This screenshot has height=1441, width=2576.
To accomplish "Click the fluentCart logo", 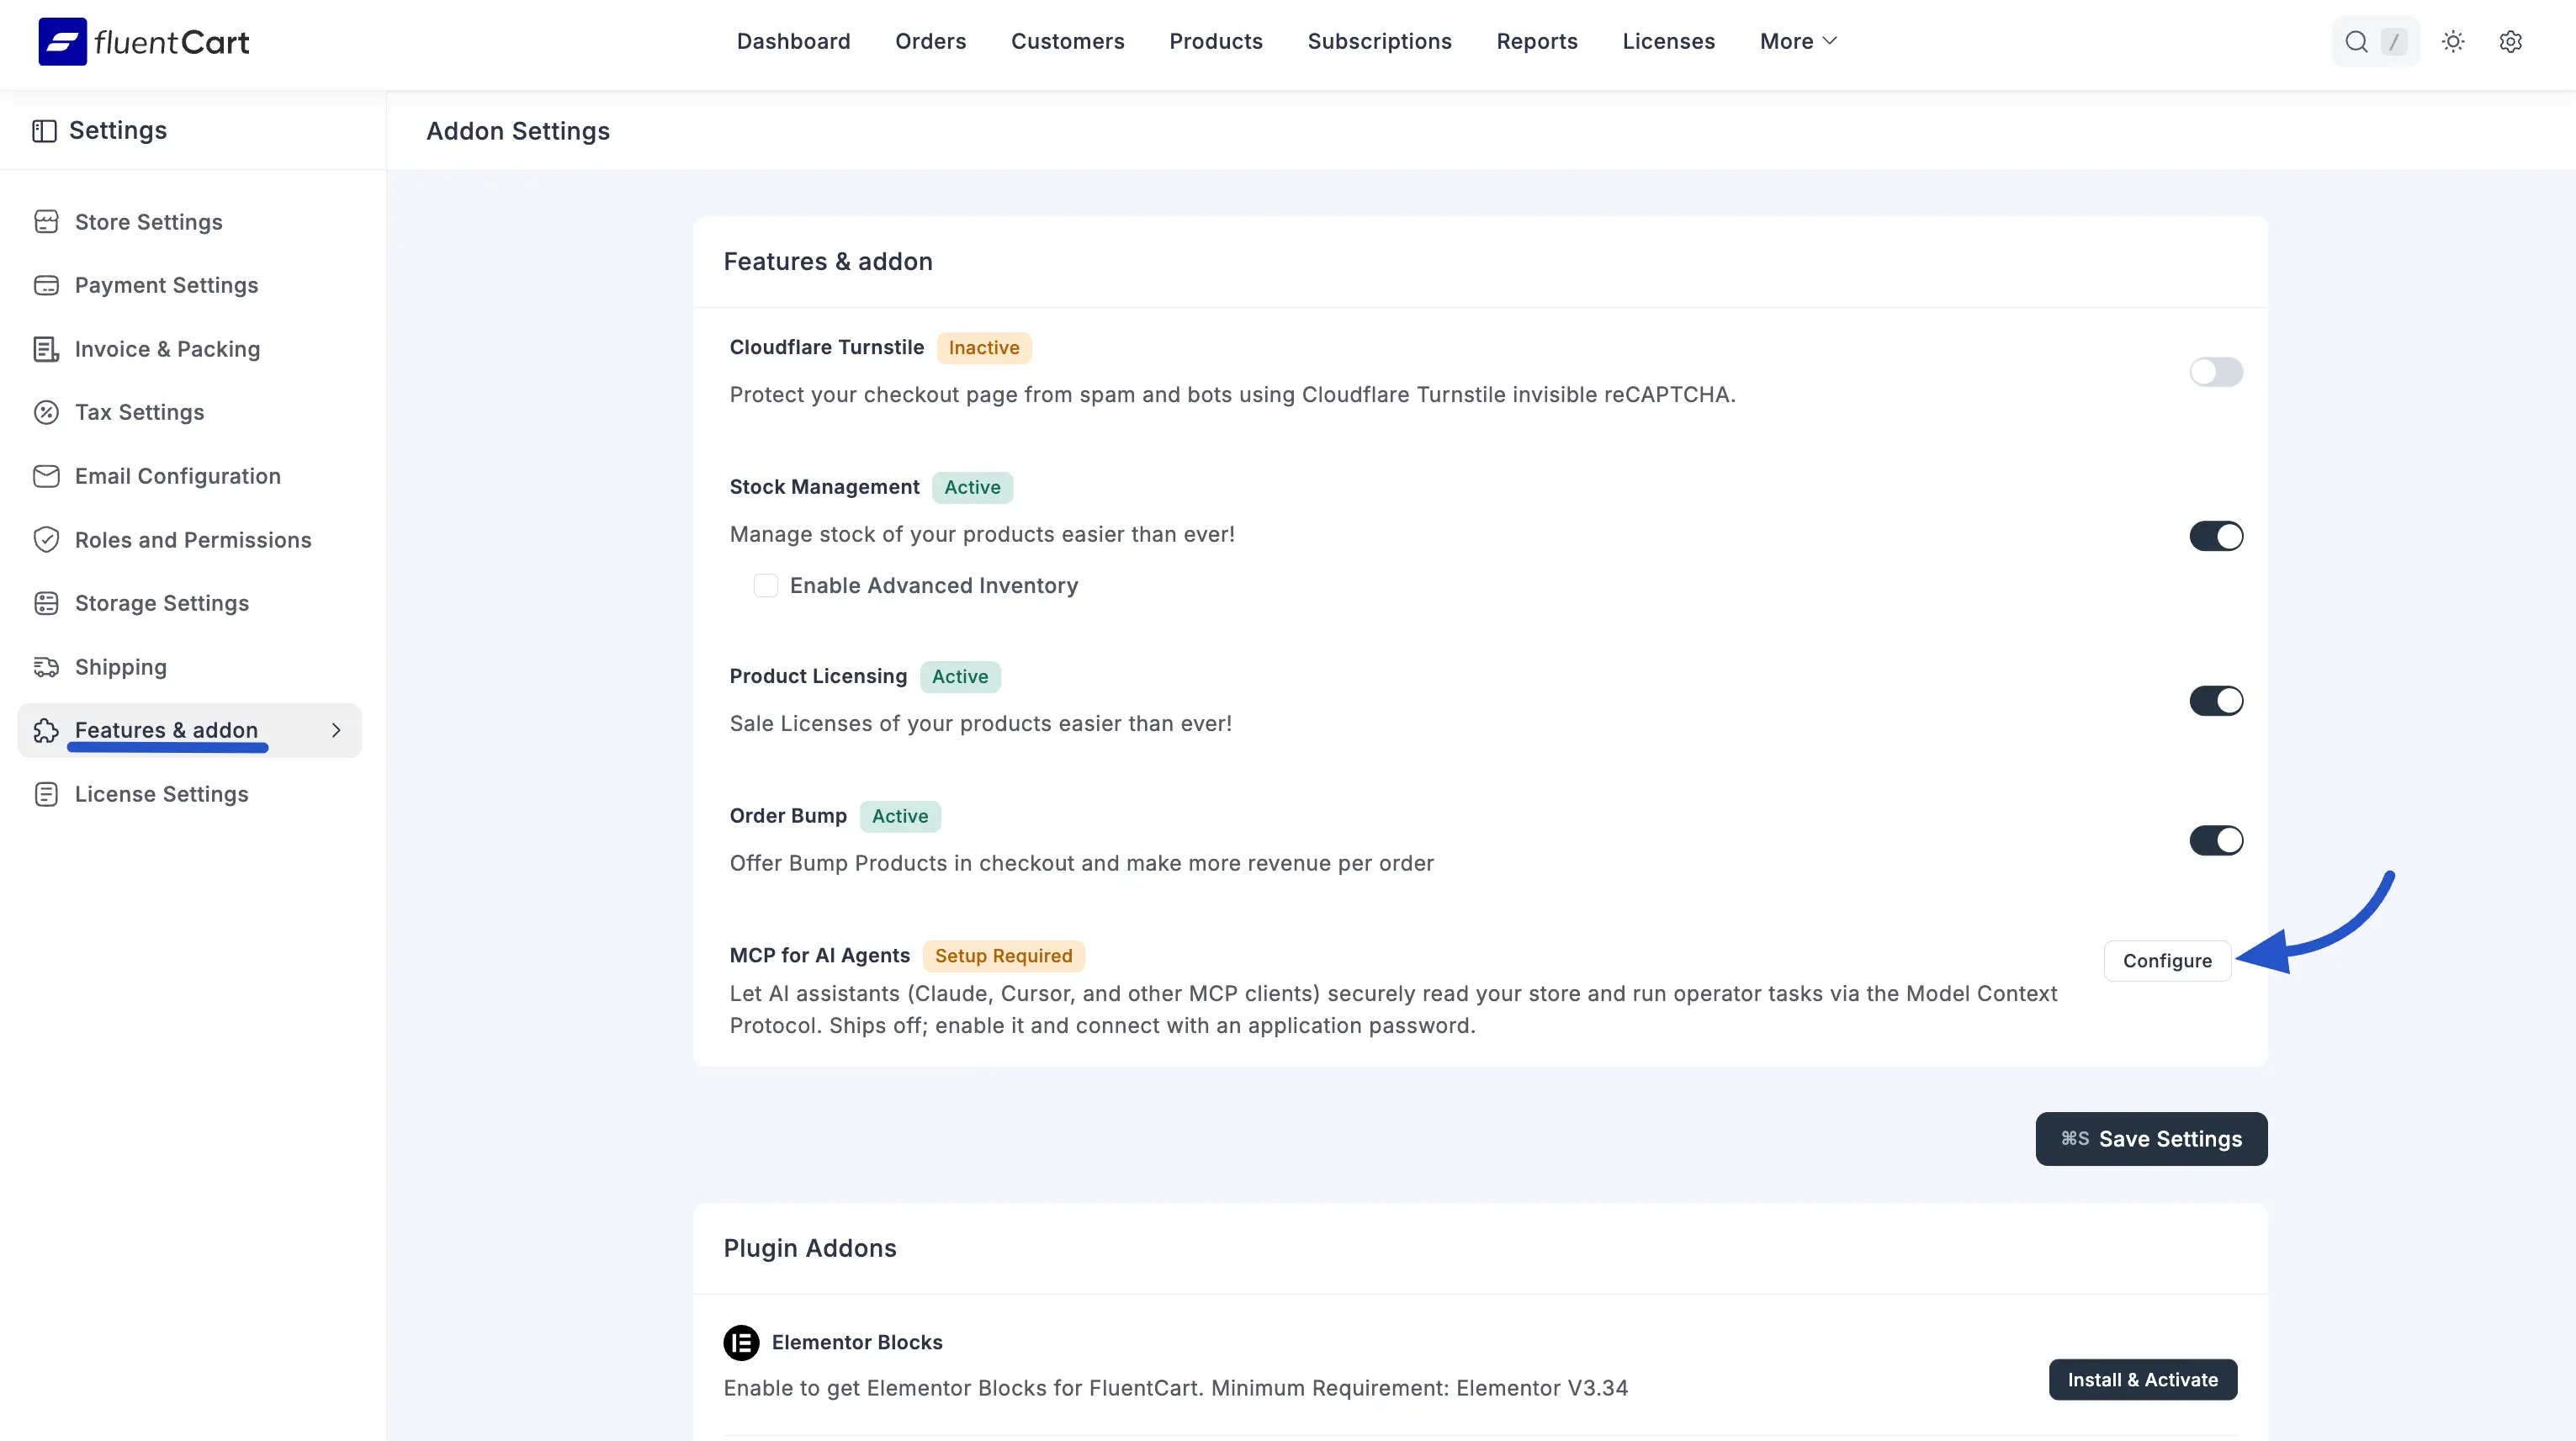I will (x=144, y=42).
